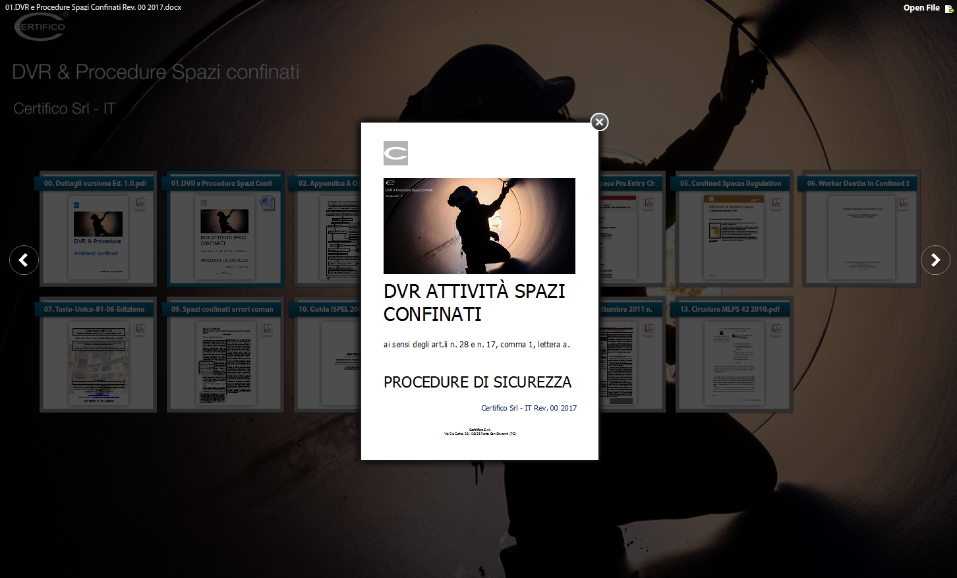The image size is (957, 578).
Task: Click the grey Certifico logo in preview page
Action: 395,153
